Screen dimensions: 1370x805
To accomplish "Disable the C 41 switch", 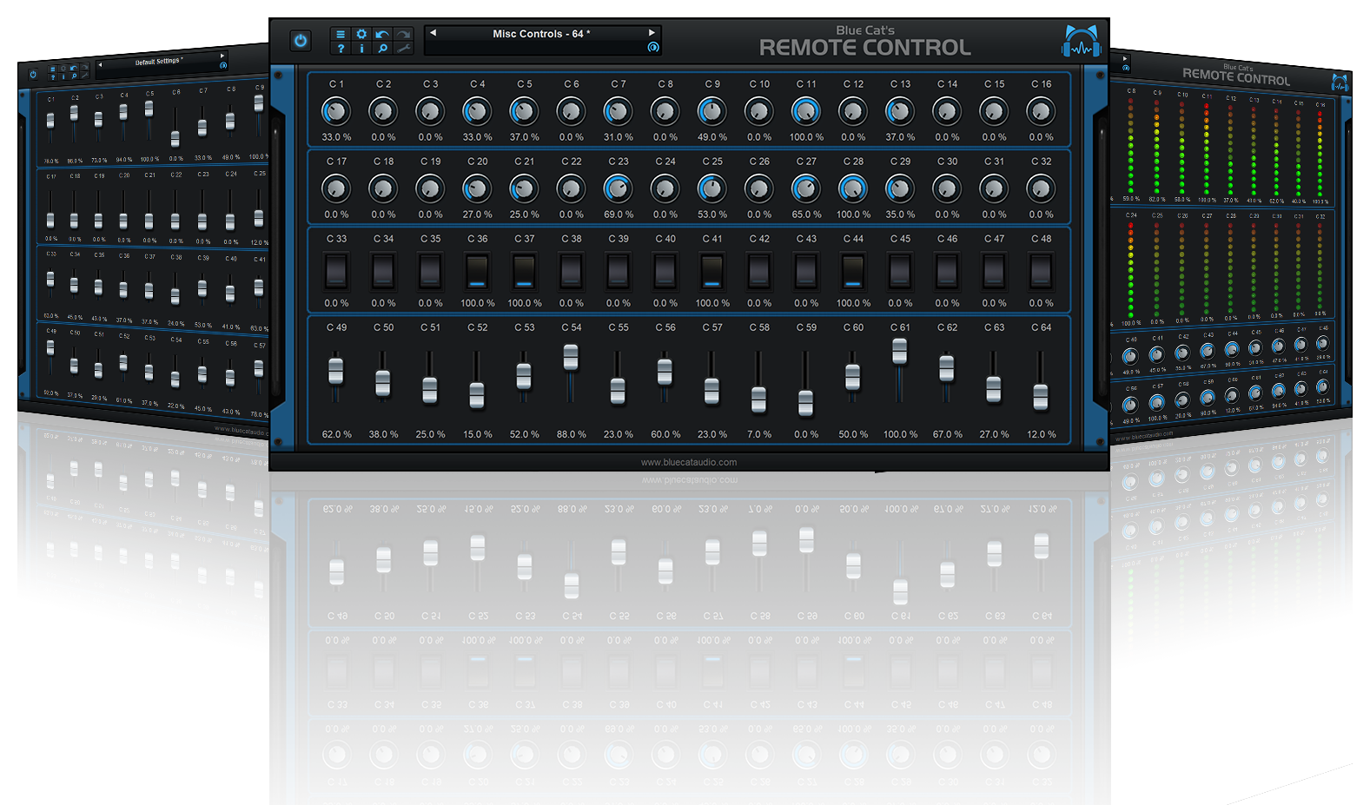I will pos(711,271).
